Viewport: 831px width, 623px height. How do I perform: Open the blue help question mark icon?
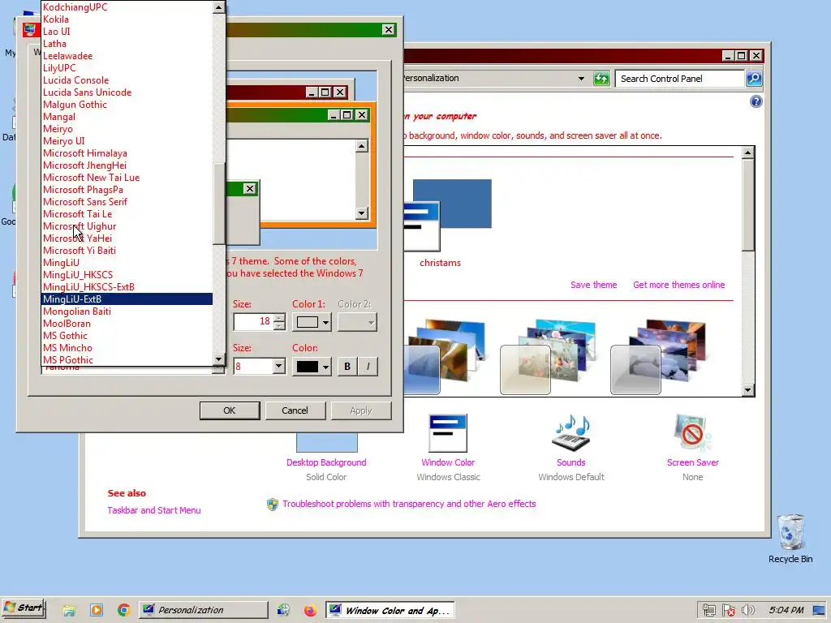tap(756, 101)
